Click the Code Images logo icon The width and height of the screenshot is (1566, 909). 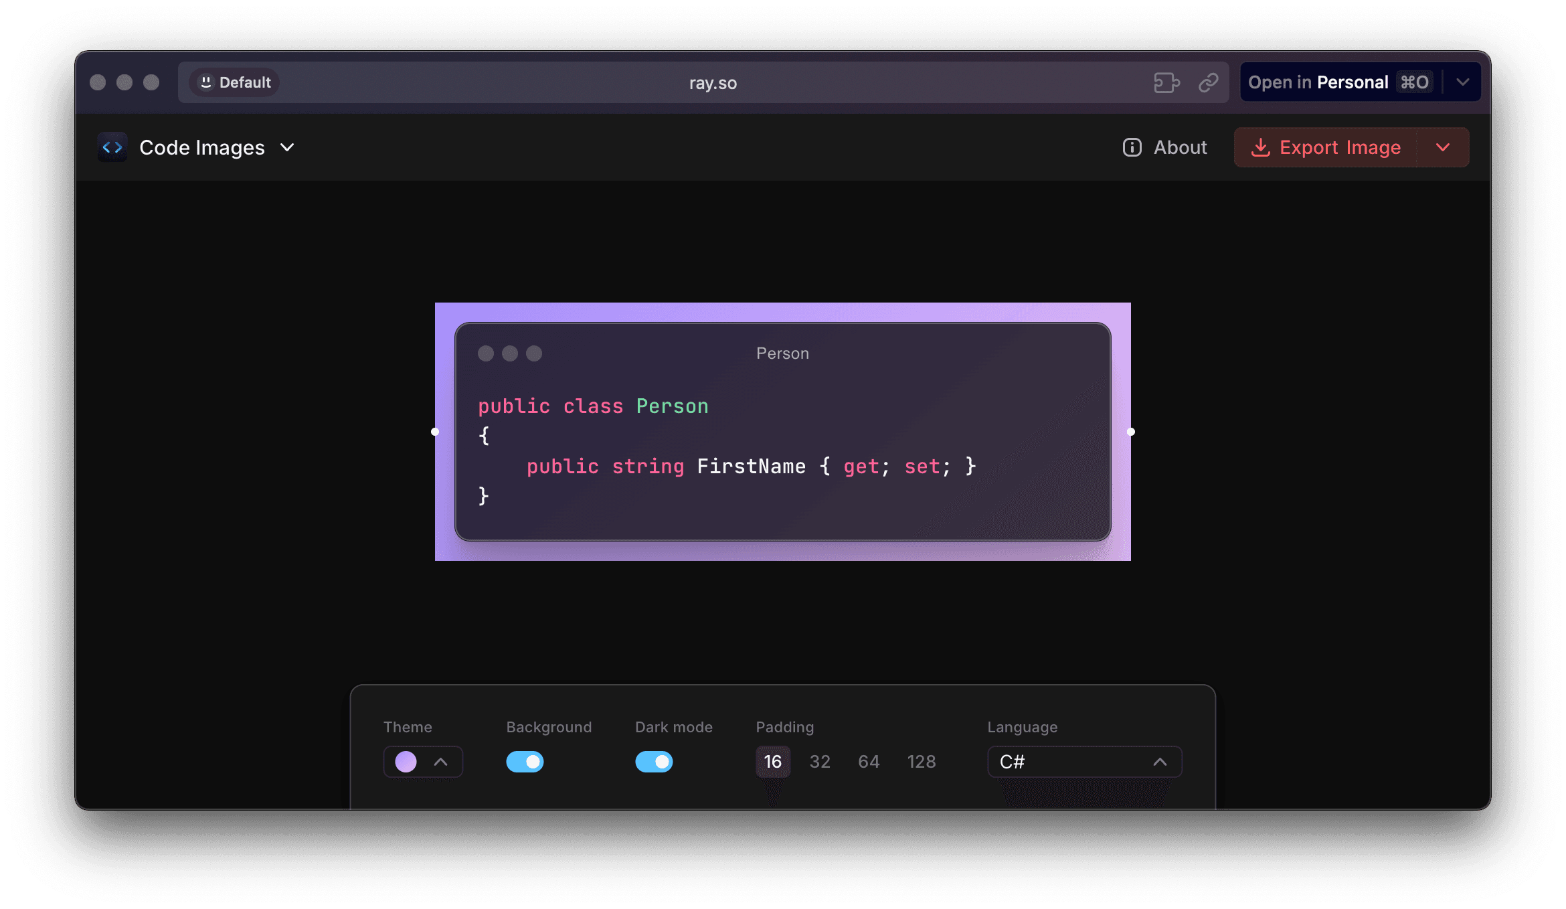[x=112, y=147]
